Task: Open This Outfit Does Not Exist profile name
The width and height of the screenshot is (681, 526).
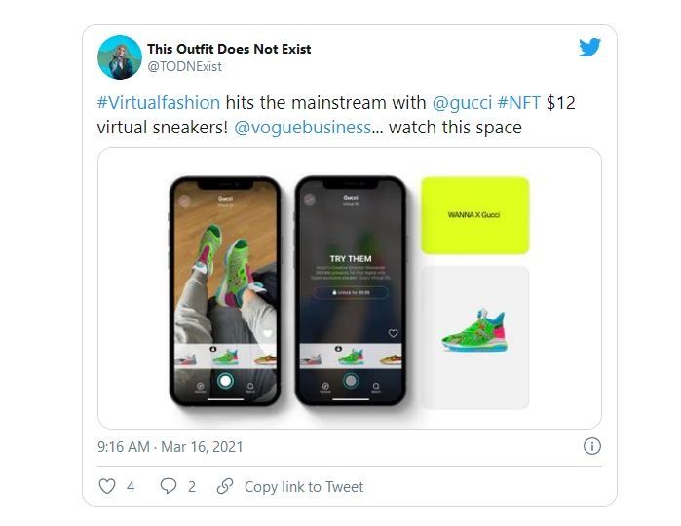Action: [x=229, y=49]
